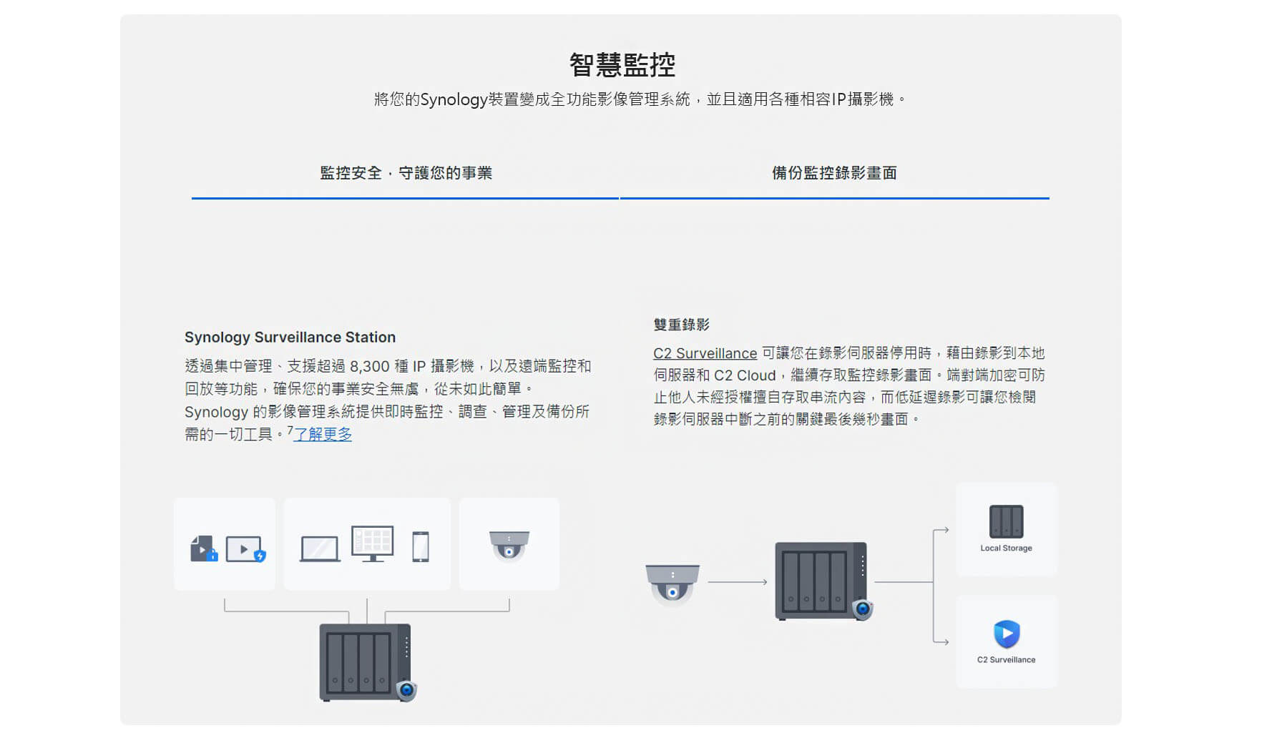
Task: Click the locked video file icon
Action: (x=204, y=548)
